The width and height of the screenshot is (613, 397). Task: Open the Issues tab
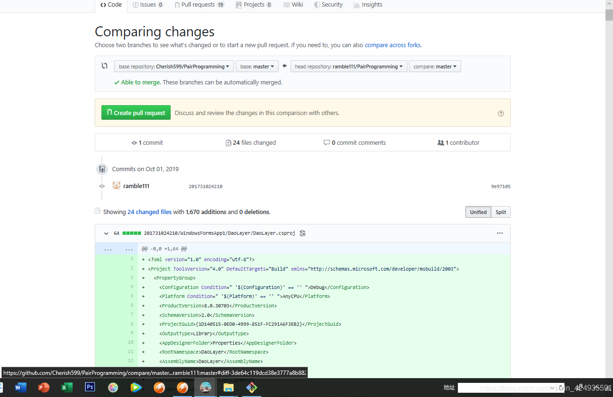coord(148,5)
